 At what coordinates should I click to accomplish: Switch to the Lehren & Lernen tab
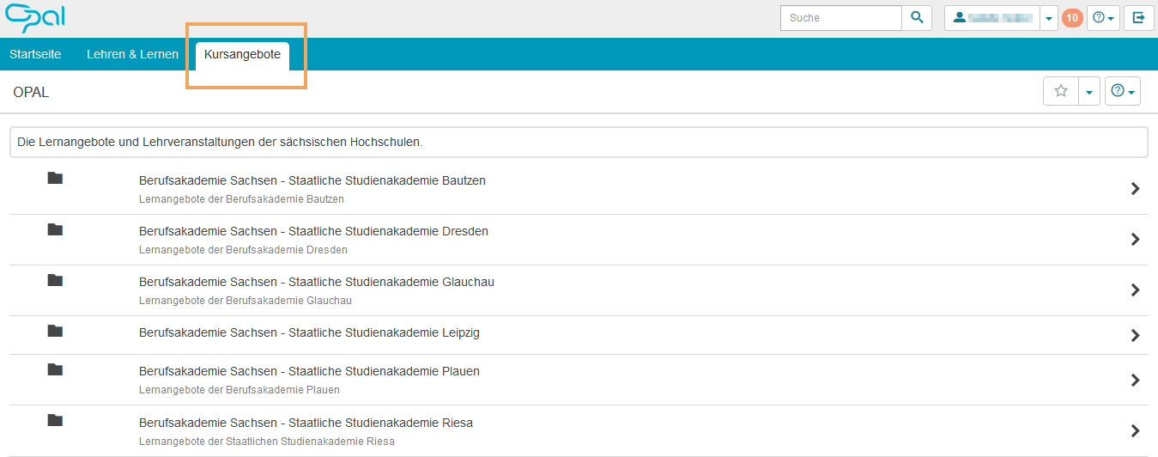point(132,54)
